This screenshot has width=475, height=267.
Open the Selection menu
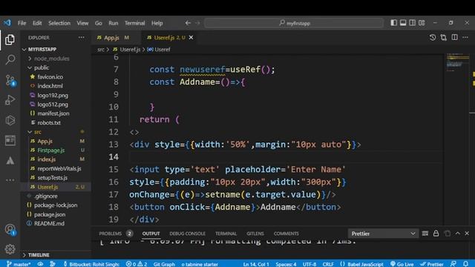[59, 23]
